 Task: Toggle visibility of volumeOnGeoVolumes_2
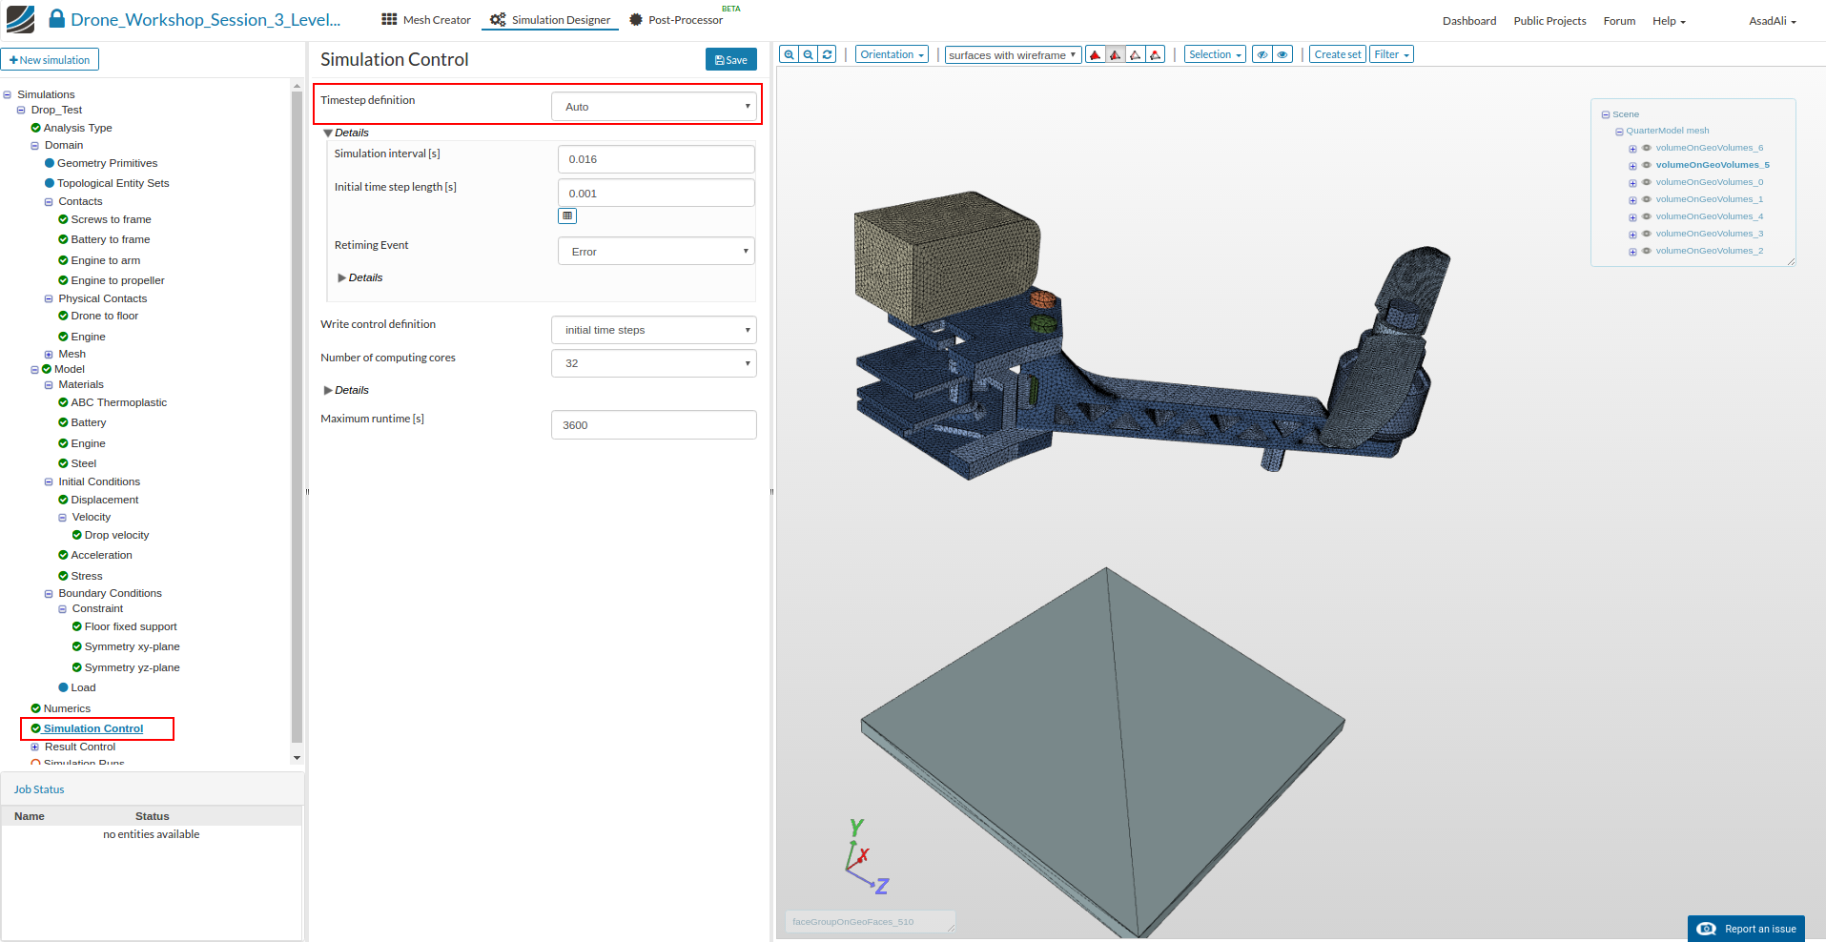point(1647,251)
